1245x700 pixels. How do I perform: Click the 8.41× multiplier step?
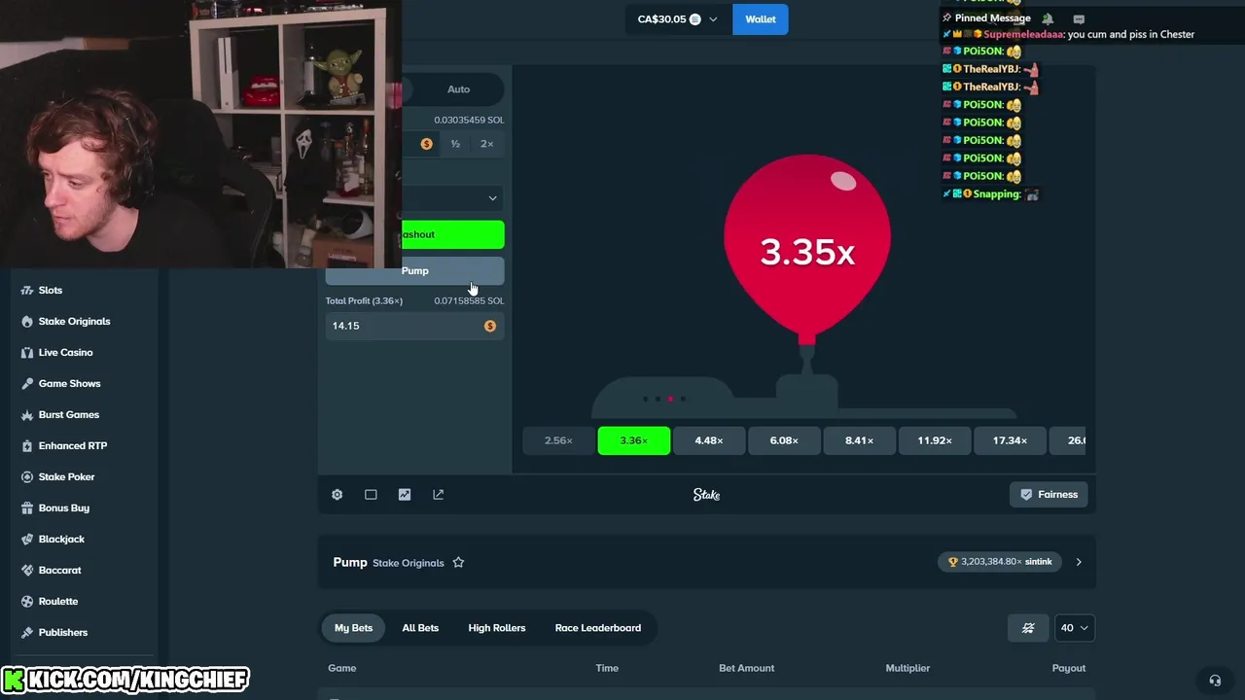[x=859, y=440]
